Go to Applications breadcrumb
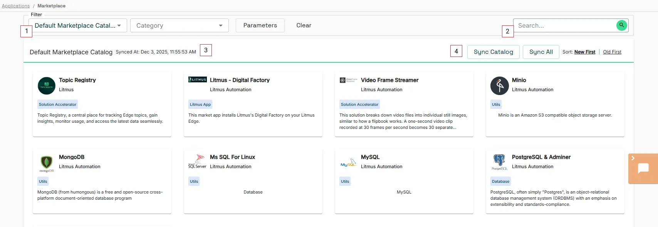The width and height of the screenshot is (658, 227). click(16, 6)
